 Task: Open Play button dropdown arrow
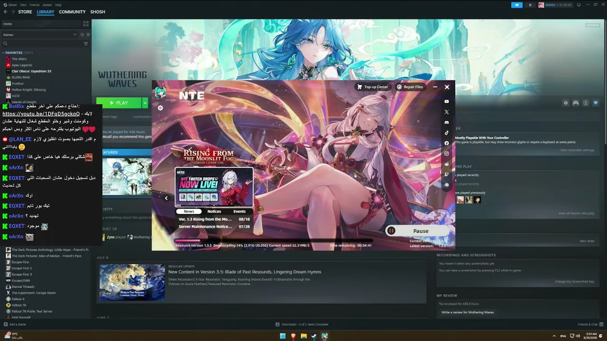coord(145,103)
